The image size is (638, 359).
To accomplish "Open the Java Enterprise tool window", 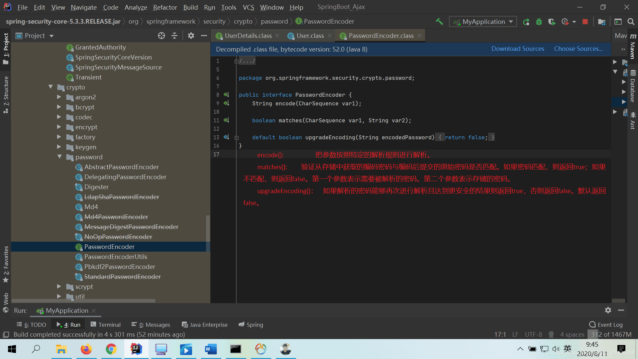I will (205, 325).
